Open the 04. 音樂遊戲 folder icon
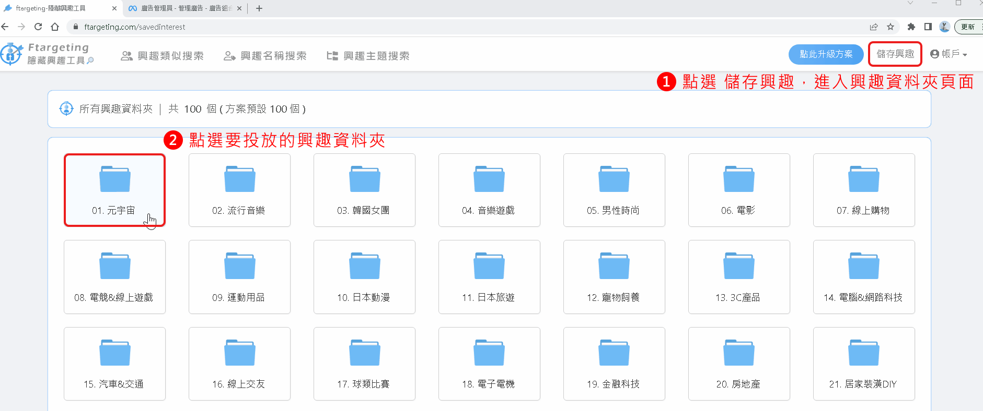This screenshot has width=983, height=411. coord(489,179)
